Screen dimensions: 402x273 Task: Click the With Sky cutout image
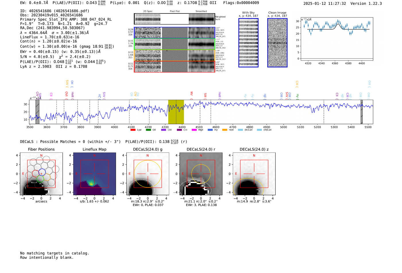(248, 43)
